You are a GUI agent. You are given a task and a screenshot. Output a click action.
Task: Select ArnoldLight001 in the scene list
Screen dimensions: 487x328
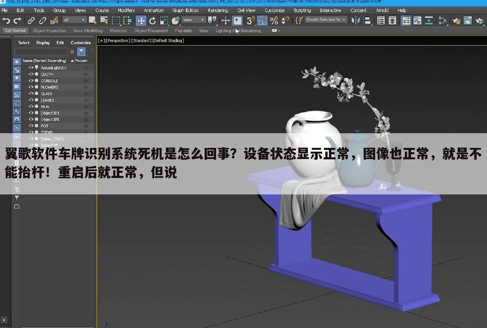point(53,68)
